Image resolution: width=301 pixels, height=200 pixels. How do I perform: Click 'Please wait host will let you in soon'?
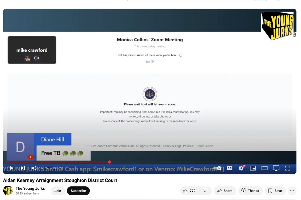point(150,104)
